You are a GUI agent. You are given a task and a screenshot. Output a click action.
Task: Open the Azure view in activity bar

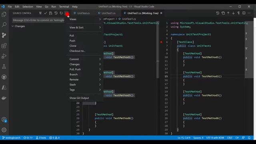(x=4, y=87)
